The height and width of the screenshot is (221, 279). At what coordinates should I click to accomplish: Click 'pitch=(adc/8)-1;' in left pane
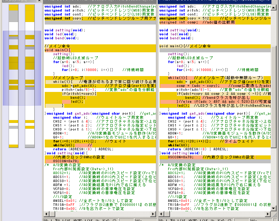point(79,90)
